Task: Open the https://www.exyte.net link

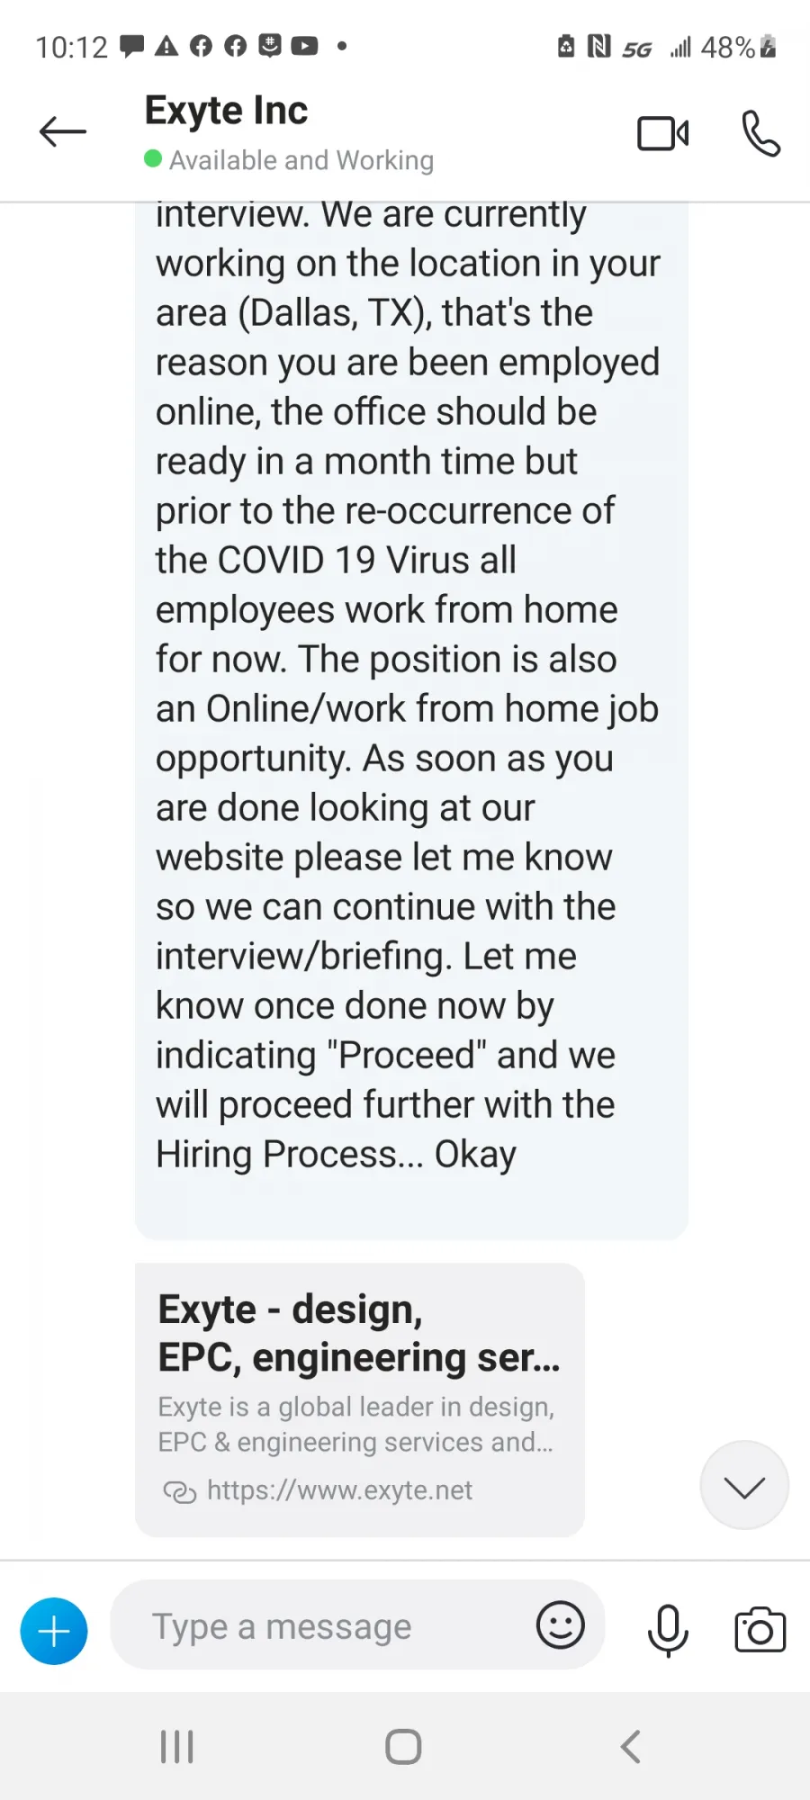Action: point(339,1490)
